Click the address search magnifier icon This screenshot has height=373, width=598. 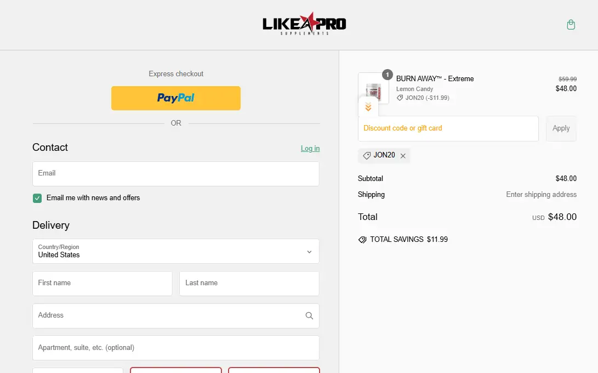pos(309,316)
